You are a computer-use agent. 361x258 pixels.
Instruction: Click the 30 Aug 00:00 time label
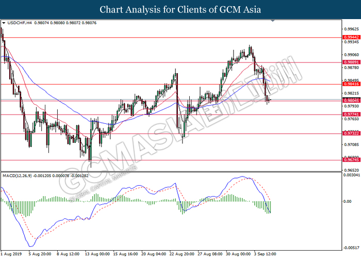pyautogui.click(x=238, y=254)
